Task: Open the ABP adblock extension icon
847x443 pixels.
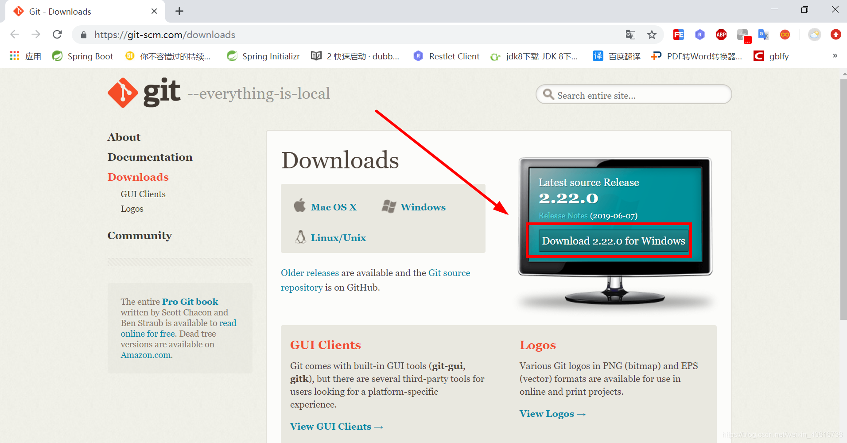Action: pyautogui.click(x=721, y=35)
